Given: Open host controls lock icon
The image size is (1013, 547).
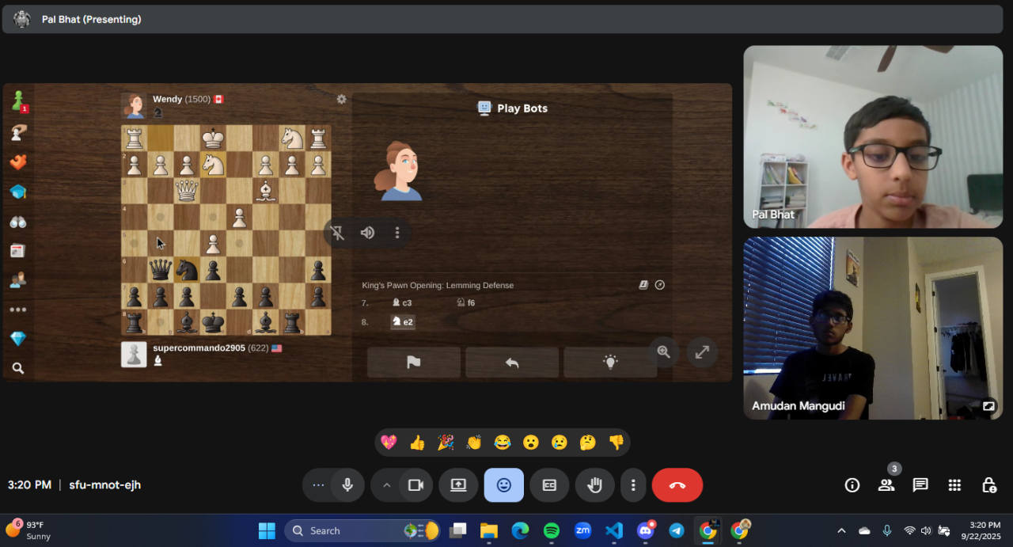Looking at the screenshot, I should pos(988,485).
